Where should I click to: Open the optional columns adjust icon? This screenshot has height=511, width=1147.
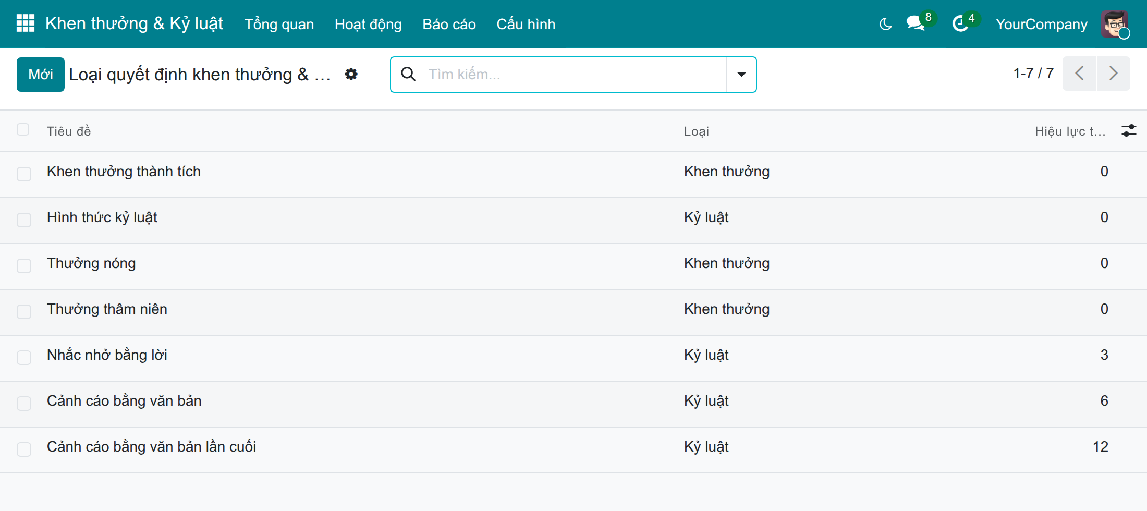tap(1129, 130)
